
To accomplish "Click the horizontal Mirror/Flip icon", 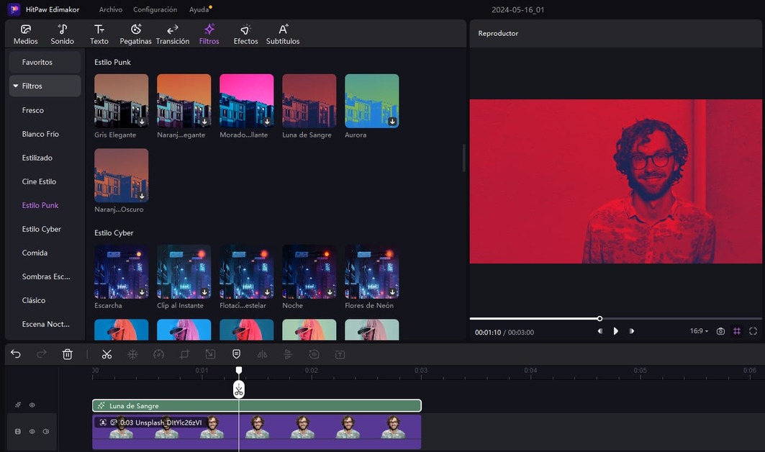I will 263,354.
